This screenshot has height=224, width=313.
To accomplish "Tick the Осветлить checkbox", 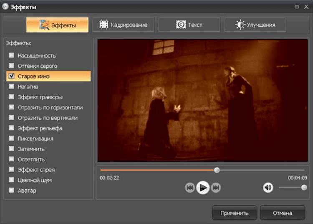I will pos(12,159).
